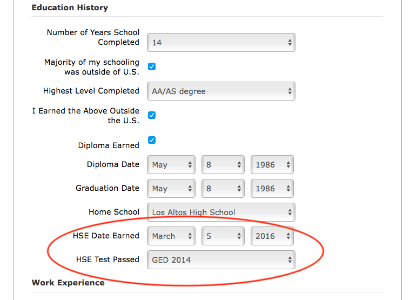Change Graduation Date year dropdown
The image size is (410, 300).
tap(272, 189)
